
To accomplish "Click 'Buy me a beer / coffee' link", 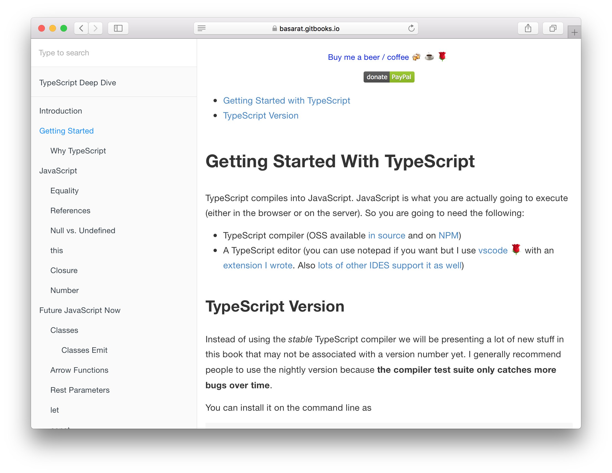I will pyautogui.click(x=368, y=57).
